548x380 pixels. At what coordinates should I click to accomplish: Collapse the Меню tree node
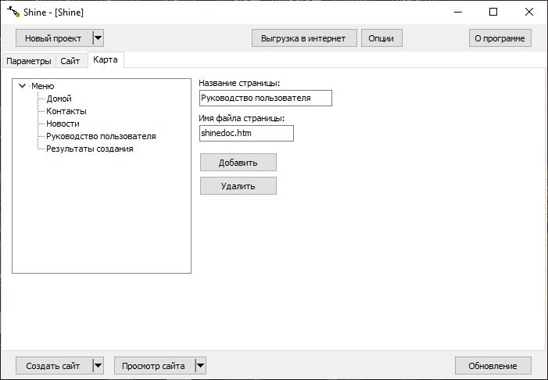click(22, 86)
